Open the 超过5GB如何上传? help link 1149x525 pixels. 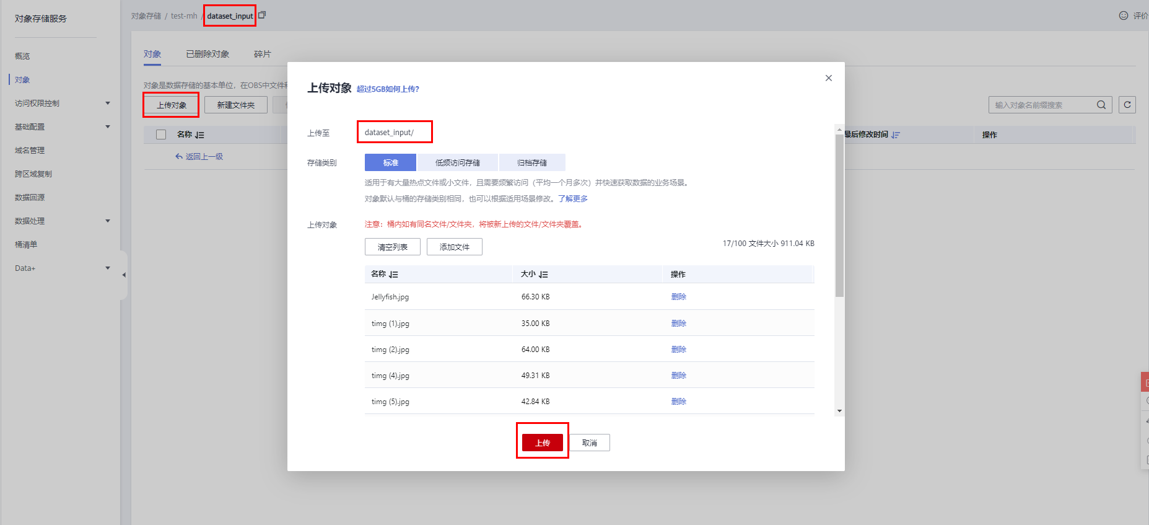(388, 89)
